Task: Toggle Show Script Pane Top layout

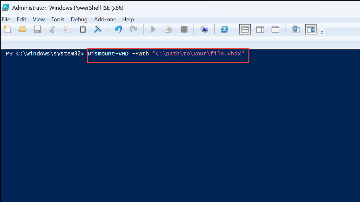Action: (245, 29)
